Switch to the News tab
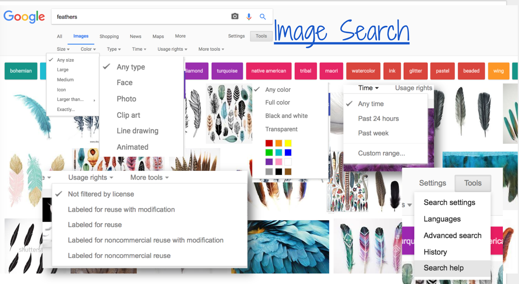 [x=135, y=36]
